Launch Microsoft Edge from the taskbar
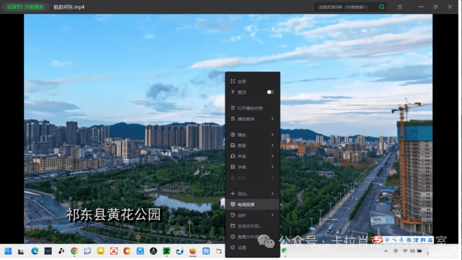 click(x=35, y=251)
